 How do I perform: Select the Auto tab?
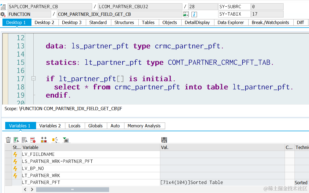tap(115, 126)
